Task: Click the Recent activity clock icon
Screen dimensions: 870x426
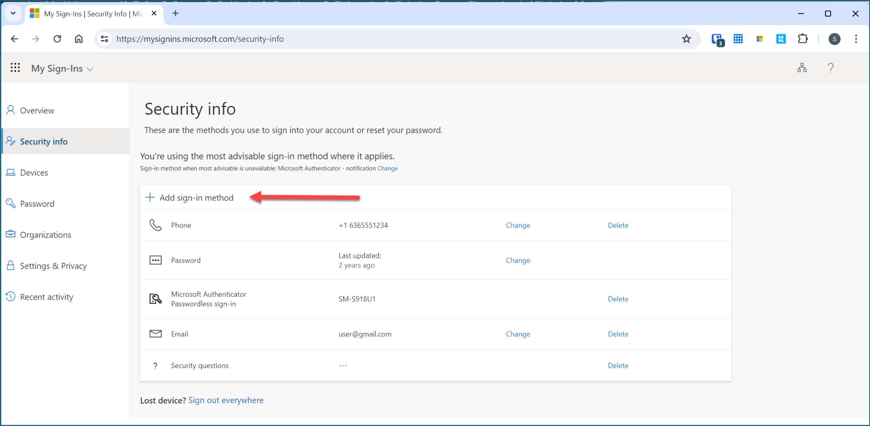Action: 11,296
